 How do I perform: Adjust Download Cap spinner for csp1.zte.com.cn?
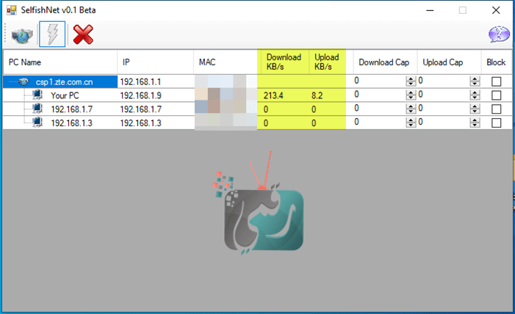click(x=411, y=81)
